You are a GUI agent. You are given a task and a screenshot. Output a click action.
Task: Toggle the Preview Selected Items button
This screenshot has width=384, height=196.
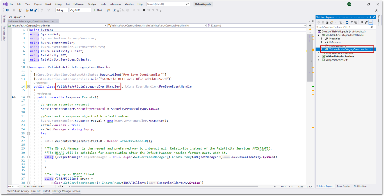[371, 22]
